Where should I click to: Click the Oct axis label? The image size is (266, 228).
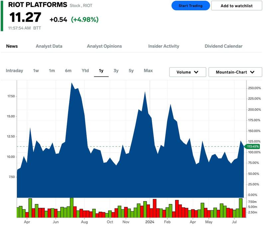point(110,222)
